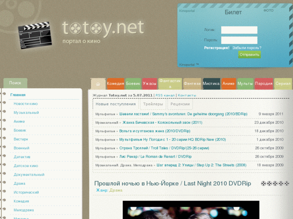
Task: Rate with the fifth film-reel star
Action: (287, 184)
